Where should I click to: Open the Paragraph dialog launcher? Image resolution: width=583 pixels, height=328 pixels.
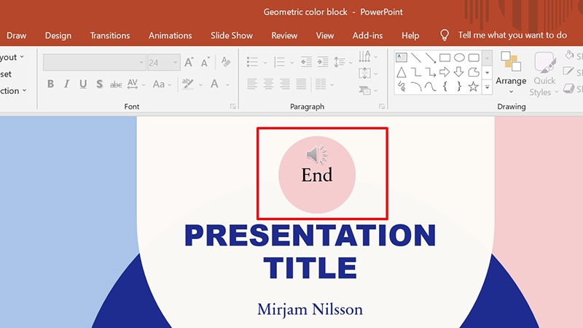pos(382,106)
